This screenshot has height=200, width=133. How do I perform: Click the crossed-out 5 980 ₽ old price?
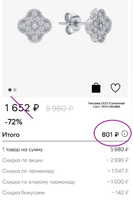point(60,109)
